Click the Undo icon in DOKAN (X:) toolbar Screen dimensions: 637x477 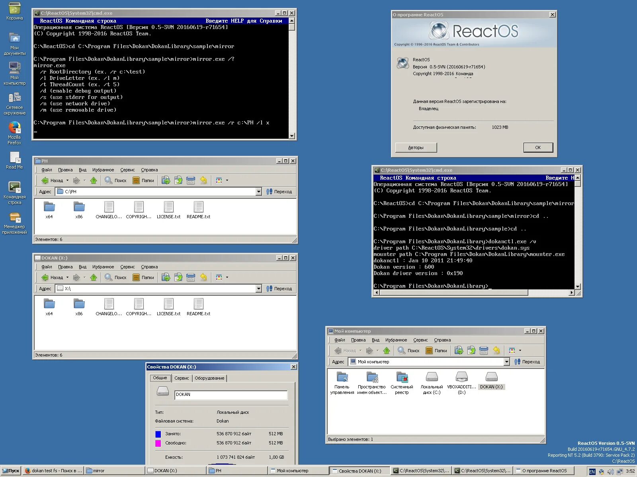click(x=203, y=277)
